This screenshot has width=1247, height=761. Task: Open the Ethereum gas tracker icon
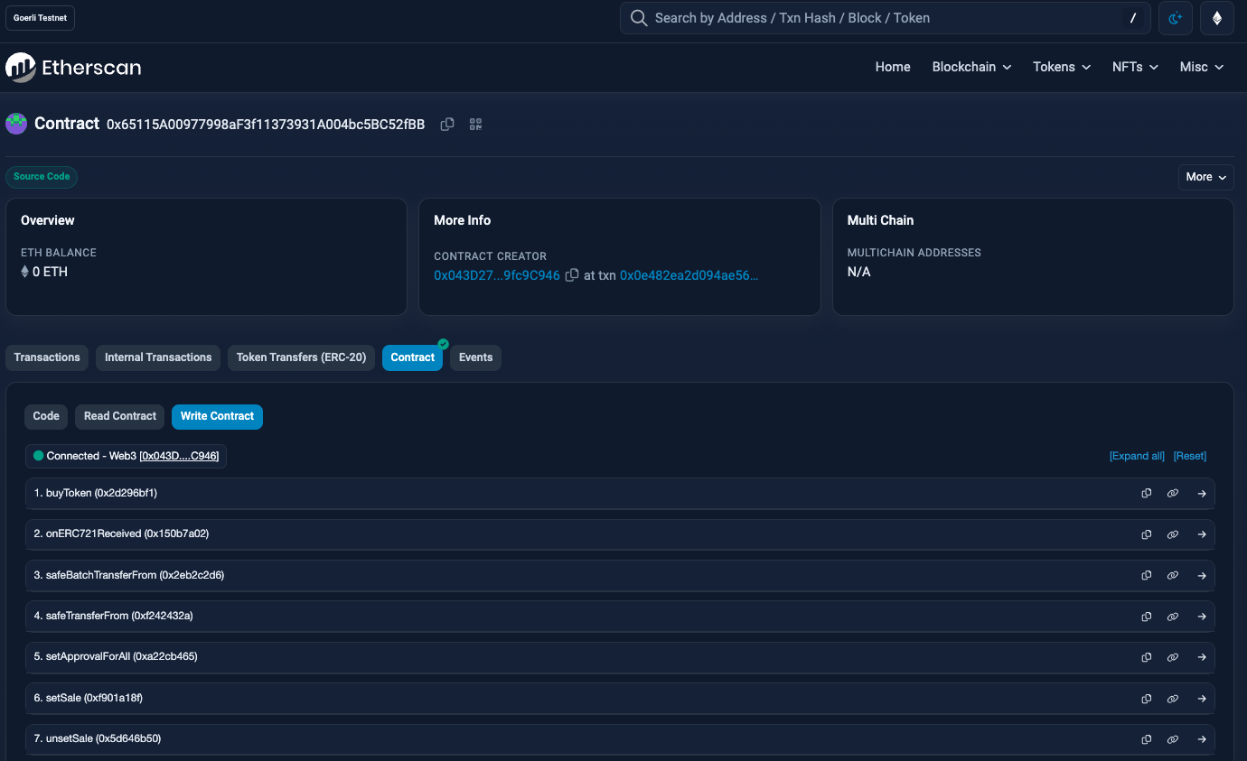[1217, 17]
